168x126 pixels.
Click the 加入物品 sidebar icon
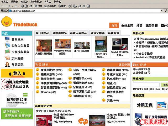(x=7, y=58)
